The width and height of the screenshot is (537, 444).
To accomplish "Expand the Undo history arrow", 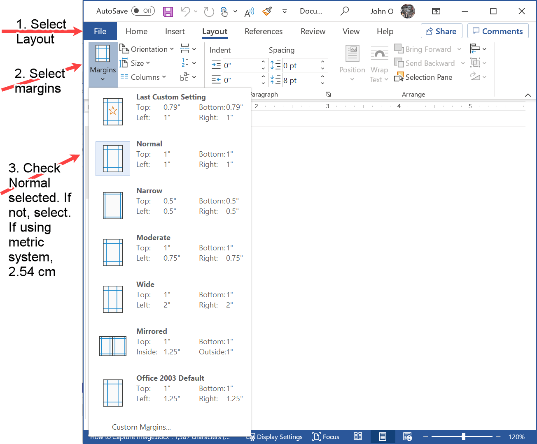I will [195, 12].
